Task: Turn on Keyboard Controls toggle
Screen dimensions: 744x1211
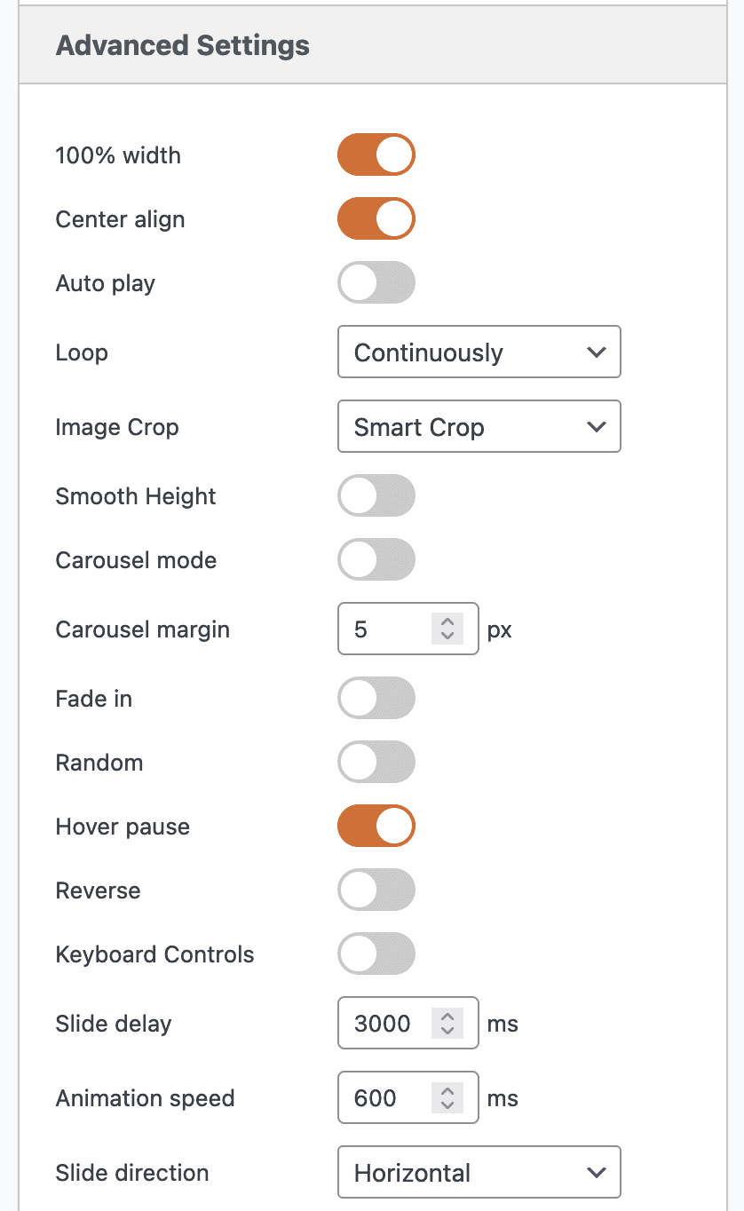Action: pyautogui.click(x=376, y=954)
